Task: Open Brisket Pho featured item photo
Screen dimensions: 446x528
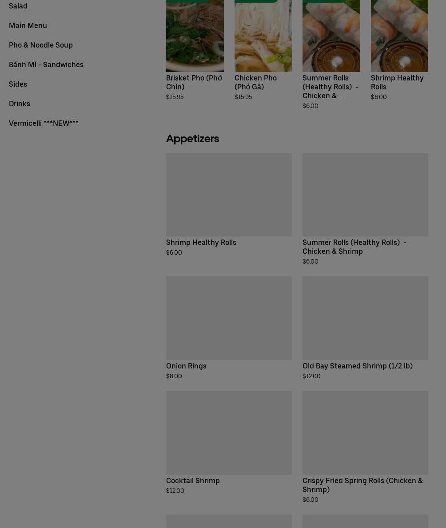Action: pos(195,36)
